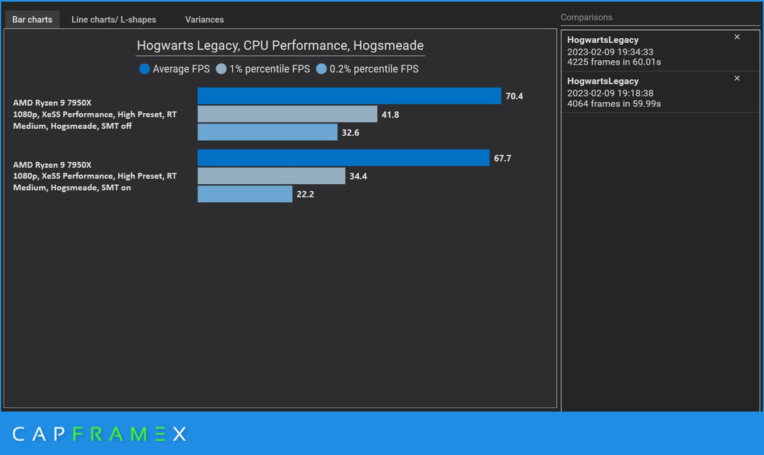Select the 4064 frames in 59.99s record
This screenshot has height=455, width=764.
point(660,92)
